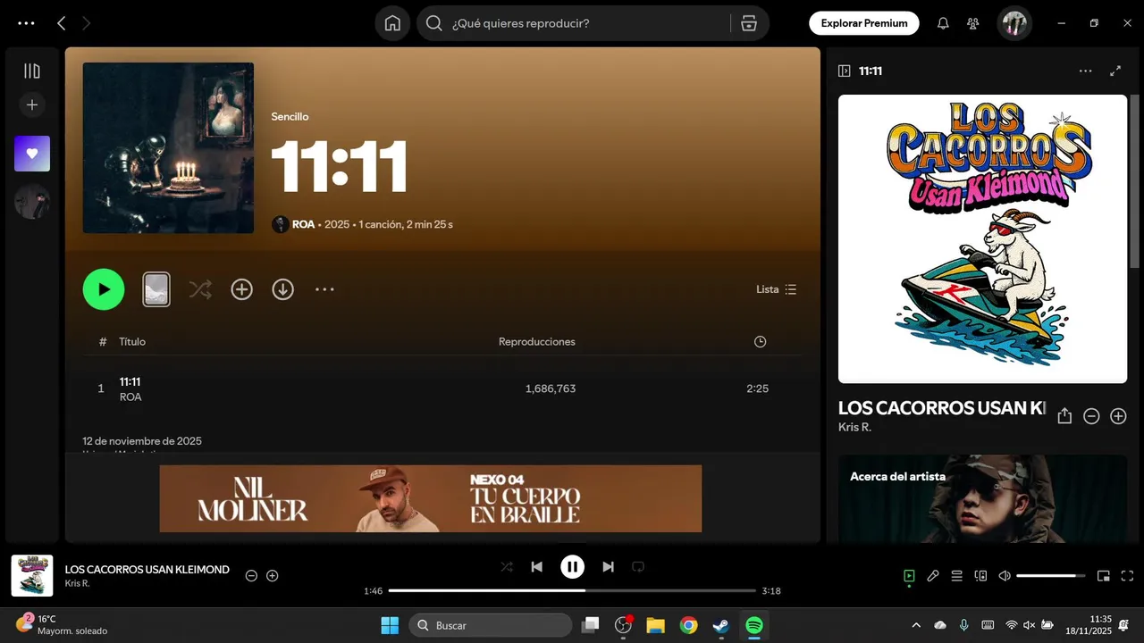Create a new playlist with plus icon
Viewport: 1144px width, 643px height.
(x=32, y=104)
